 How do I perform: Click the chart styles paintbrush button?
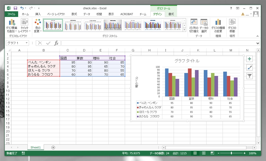249,67
